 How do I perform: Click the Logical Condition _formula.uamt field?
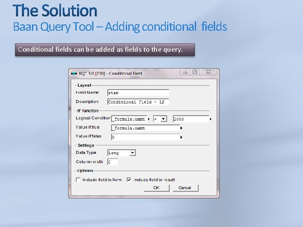click(129, 119)
